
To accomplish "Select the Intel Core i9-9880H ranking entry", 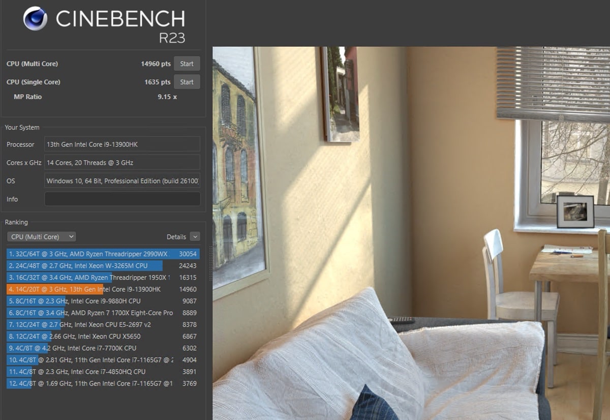I will click(x=102, y=301).
